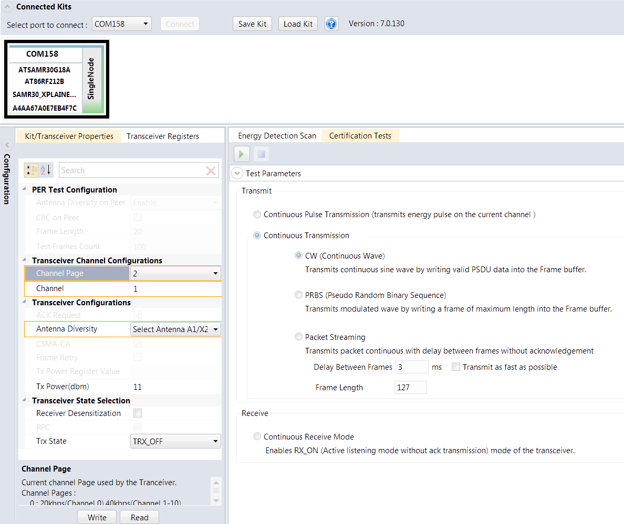The image size is (624, 524).
Task: Select PRBS (Pseudo Random Binary Sequence) option
Action: pyautogui.click(x=298, y=295)
